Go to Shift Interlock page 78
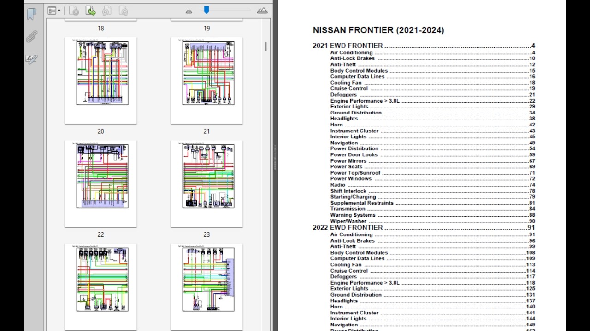Screen dimensions: 590x331 point(432,191)
